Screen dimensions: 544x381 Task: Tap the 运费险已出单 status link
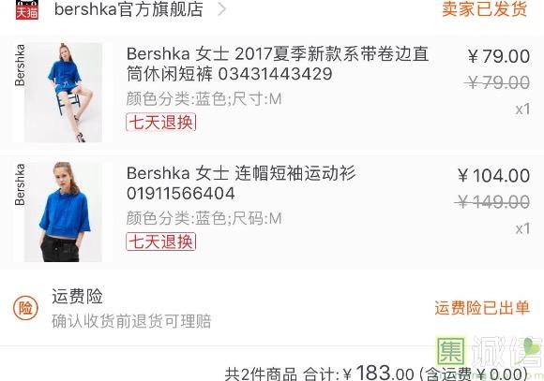482,308
